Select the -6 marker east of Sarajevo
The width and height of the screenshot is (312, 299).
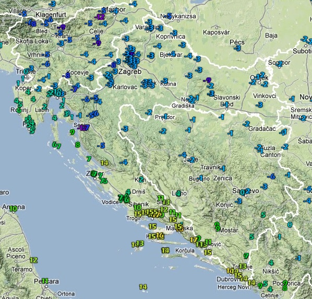271,176
